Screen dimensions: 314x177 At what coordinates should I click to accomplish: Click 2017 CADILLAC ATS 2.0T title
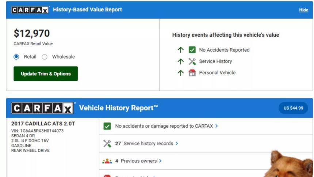(x=43, y=124)
